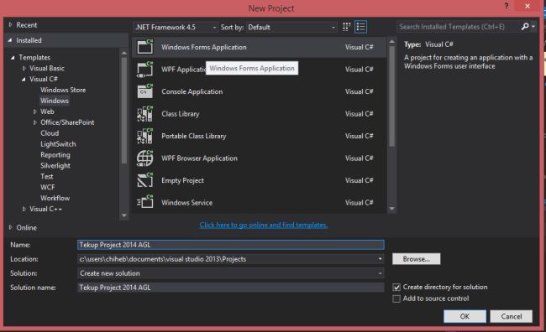Screen dimensions: 546x332
Task: Select WCF in the templates tree
Action: pos(47,187)
